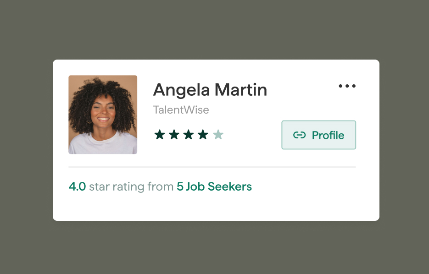Click the gray 'star rating from' text
The height and width of the screenshot is (274, 429).
[131, 187]
